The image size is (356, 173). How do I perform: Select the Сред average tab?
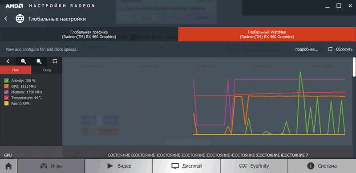tap(47, 70)
